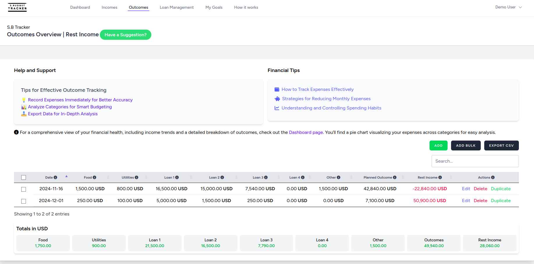Go to the My Goals page
534x264 pixels.
coord(214,7)
